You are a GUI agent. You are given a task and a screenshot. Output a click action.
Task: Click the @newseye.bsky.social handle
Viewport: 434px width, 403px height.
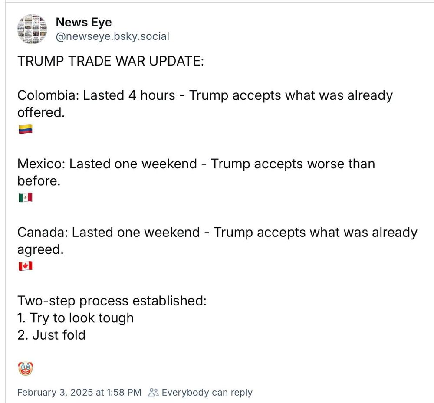(x=112, y=36)
